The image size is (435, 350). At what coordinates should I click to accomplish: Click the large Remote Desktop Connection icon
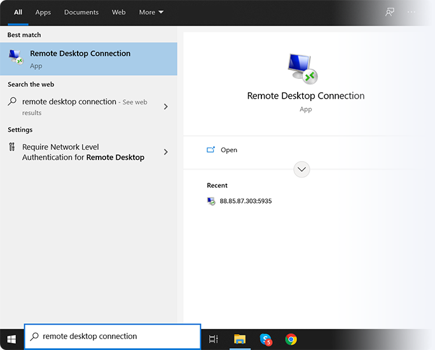click(301, 69)
